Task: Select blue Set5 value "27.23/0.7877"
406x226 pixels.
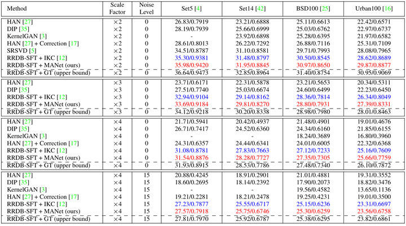Action: (192, 204)
